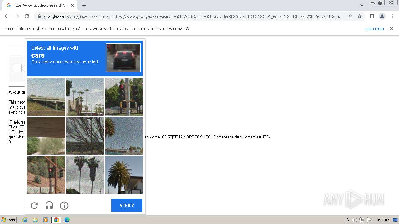Reload a new captcha challenge
399x224 pixels.
click(34, 205)
